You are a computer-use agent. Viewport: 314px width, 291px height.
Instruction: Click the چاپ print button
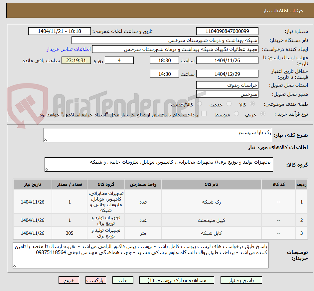pos(123,280)
